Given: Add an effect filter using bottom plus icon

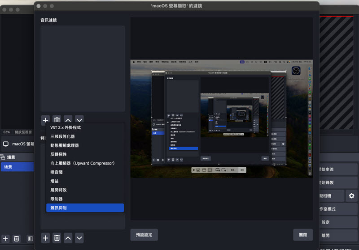Looking at the screenshot, I should point(45,238).
